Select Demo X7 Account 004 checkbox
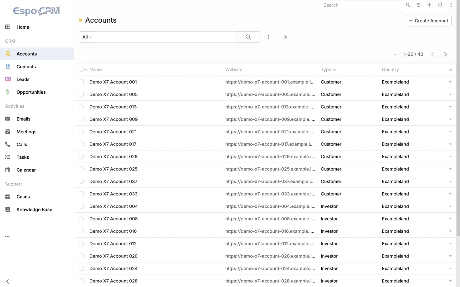The image size is (460, 287). click(81, 206)
